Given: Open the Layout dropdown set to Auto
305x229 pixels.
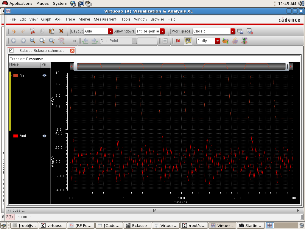Looking at the screenshot, I should [110, 31].
